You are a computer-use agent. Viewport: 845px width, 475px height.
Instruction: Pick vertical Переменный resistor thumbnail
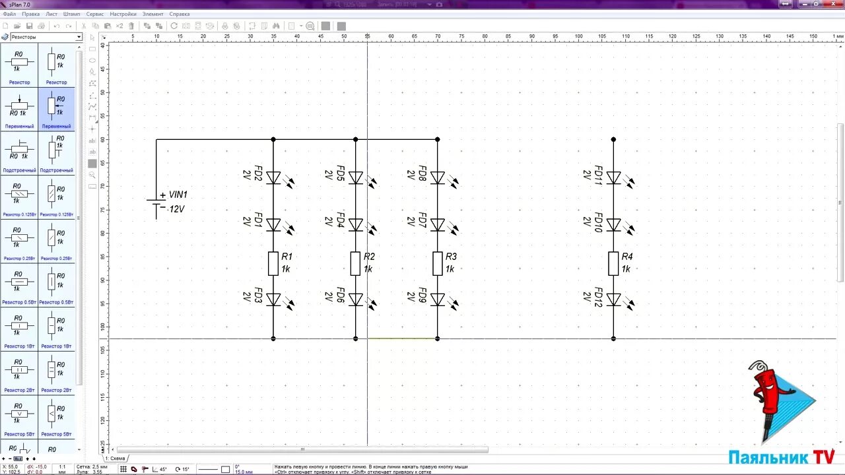(57, 109)
